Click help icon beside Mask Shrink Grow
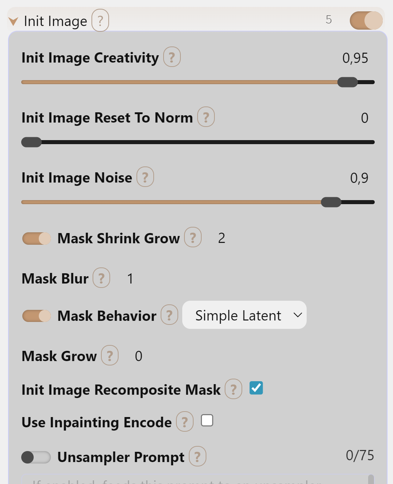Screen dimensions: 393x484 (192, 237)
